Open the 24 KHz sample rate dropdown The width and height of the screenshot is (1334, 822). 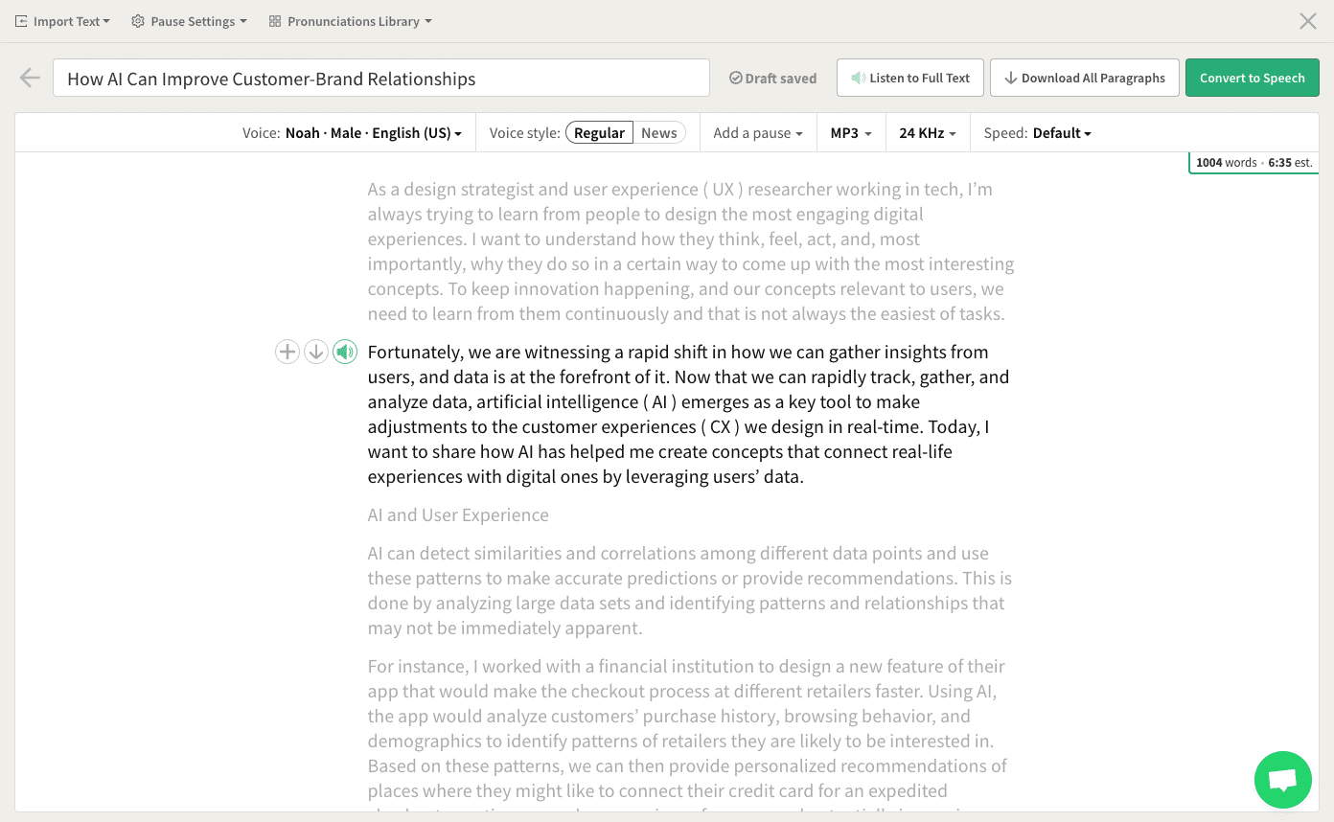tap(927, 133)
